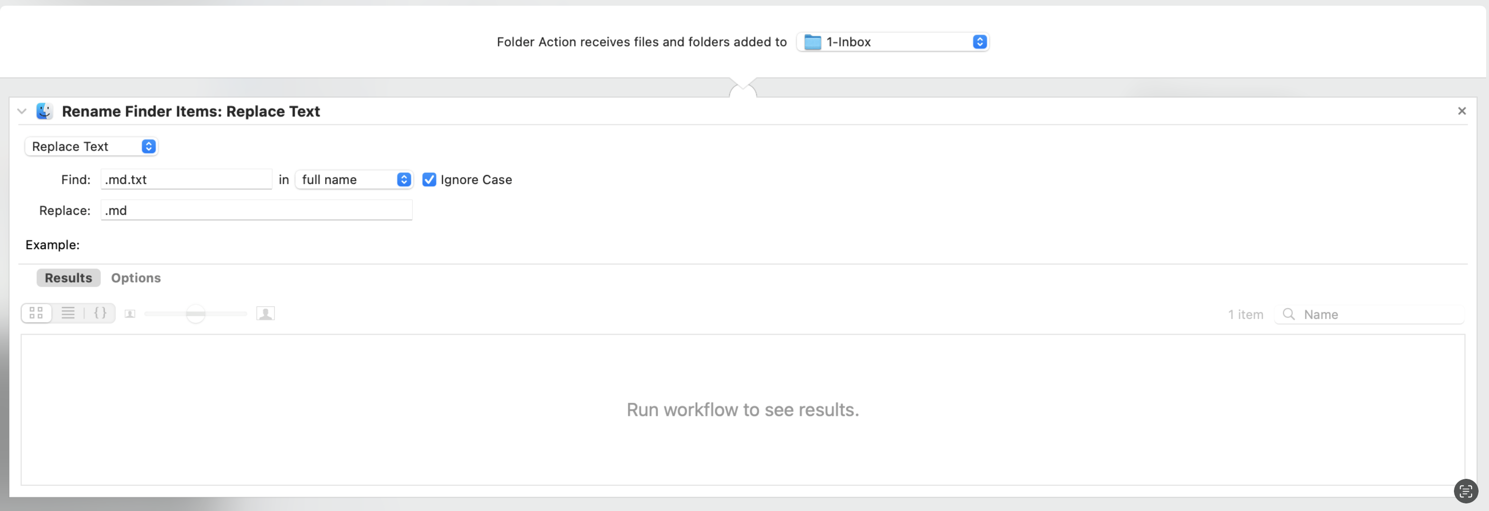Viewport: 1489px width, 511px height.
Task: Show results in braces data view
Action: [100, 313]
